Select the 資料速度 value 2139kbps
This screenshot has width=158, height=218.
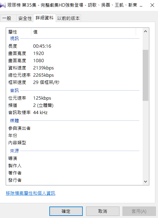(x=43, y=68)
